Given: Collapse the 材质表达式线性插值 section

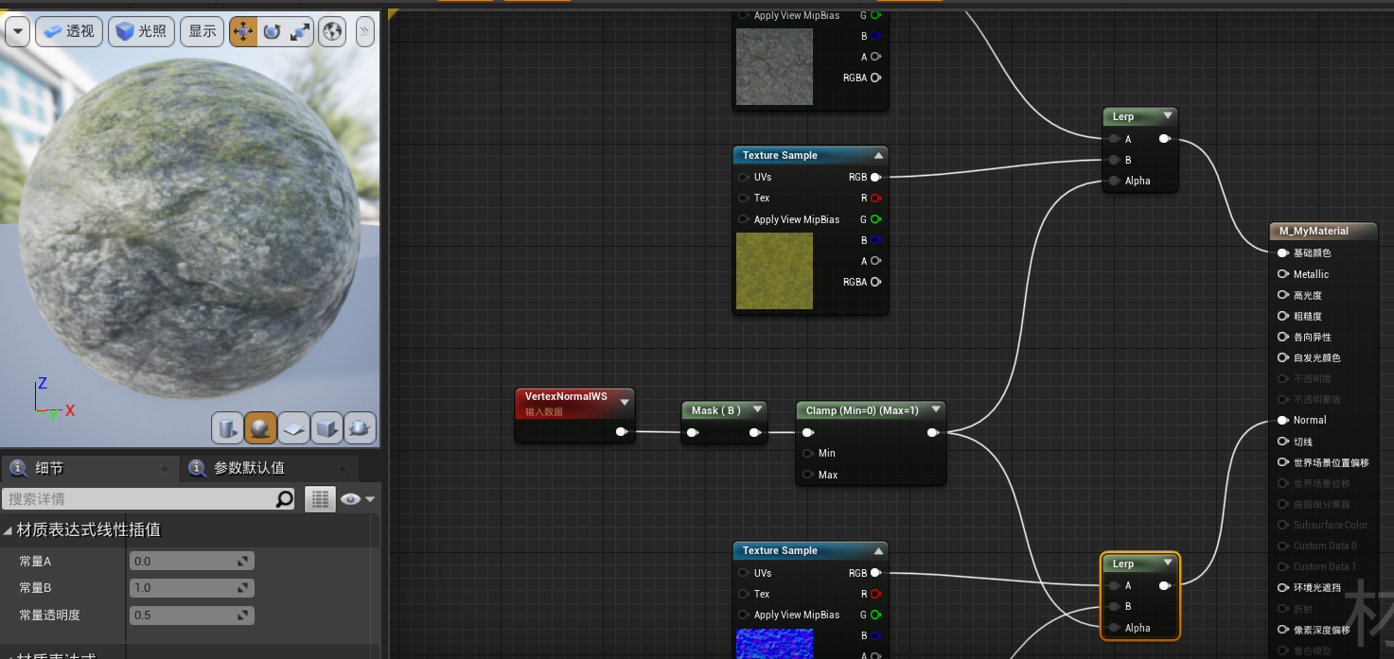Looking at the screenshot, I should [9, 530].
